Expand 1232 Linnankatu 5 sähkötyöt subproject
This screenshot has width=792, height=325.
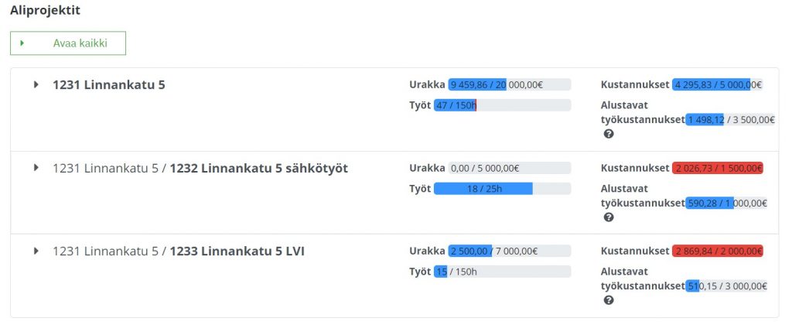[x=36, y=168]
